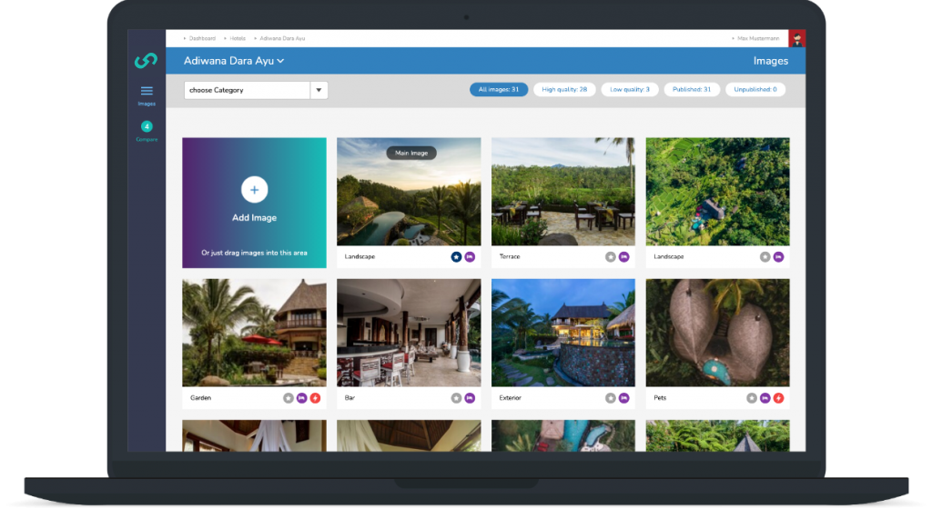Toggle the star on the Exterior image
This screenshot has height=509, width=932.
[611, 398]
